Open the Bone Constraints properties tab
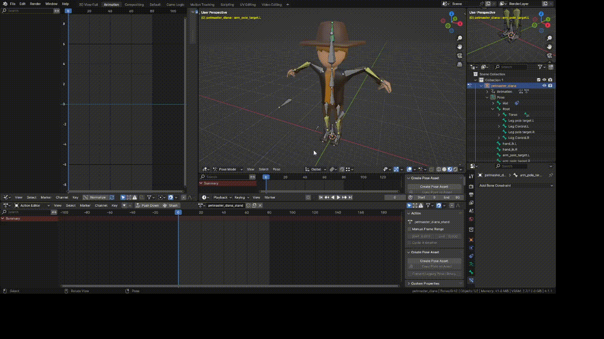This screenshot has width=604, height=339. point(471,280)
